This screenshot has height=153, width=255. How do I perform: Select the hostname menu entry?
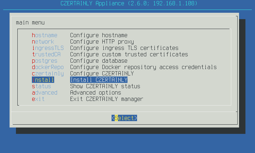tap(45, 35)
